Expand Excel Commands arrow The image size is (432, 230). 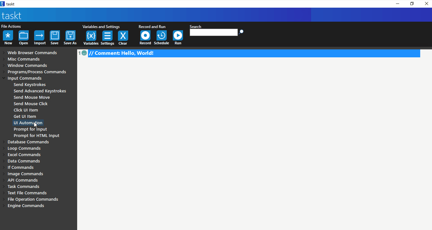[4, 155]
